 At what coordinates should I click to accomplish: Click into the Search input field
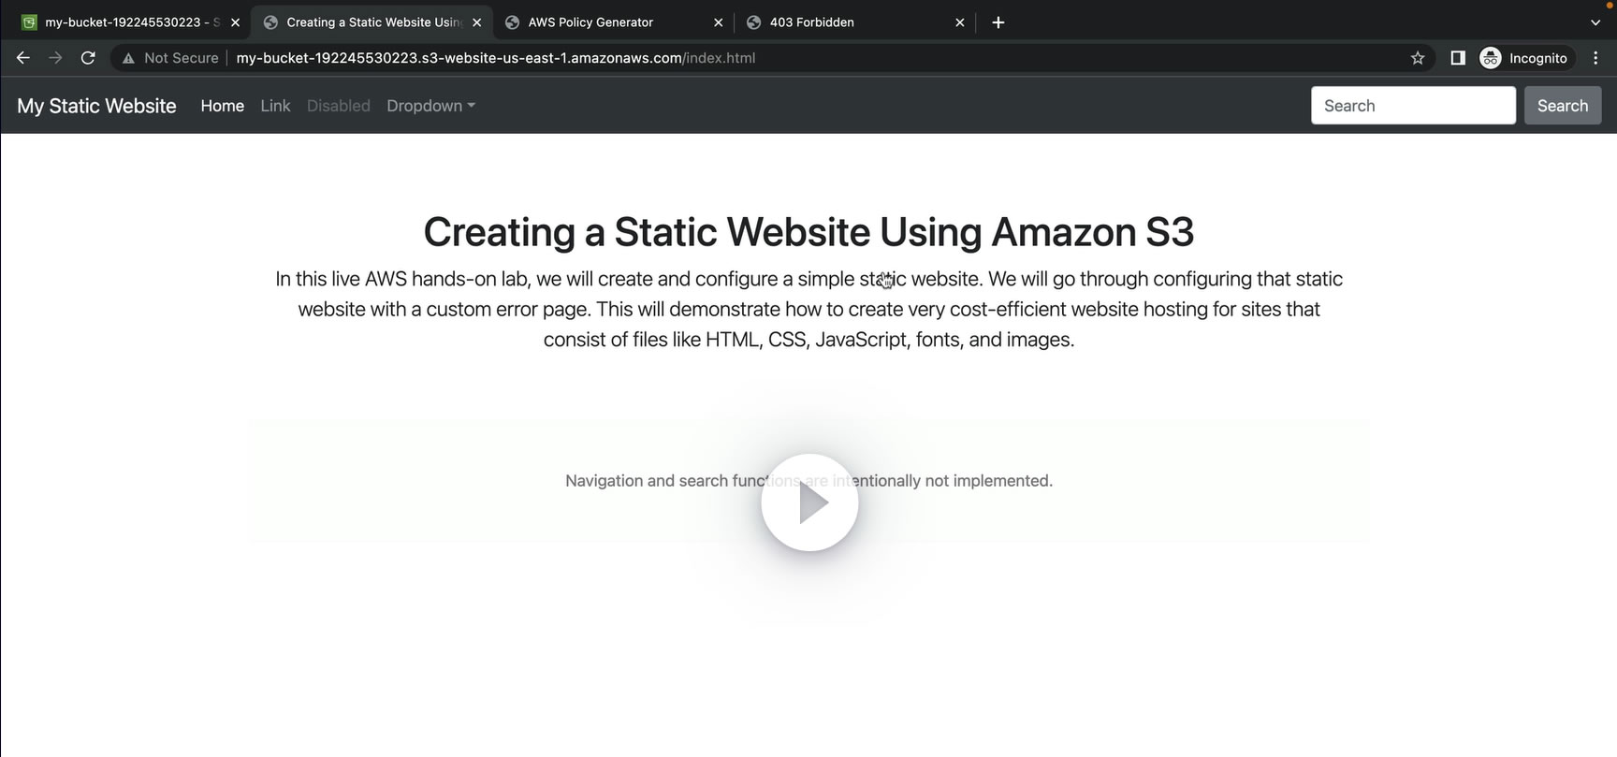1412,106
